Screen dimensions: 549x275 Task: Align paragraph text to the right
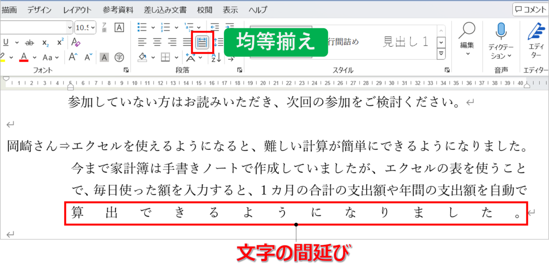(x=172, y=42)
